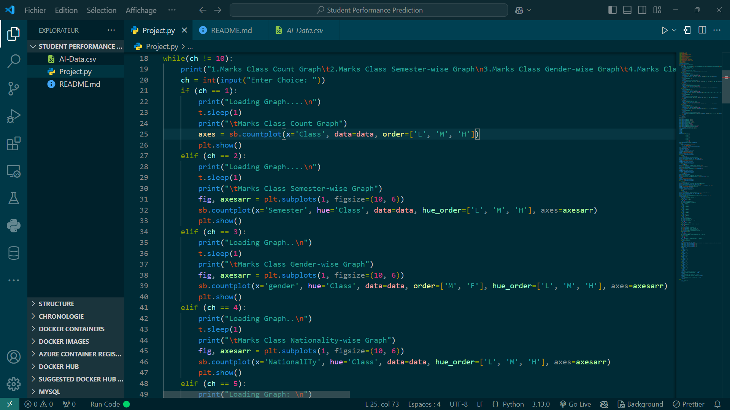Viewport: 730px width, 410px height.
Task: Select README.md in explorer tree
Action: [76, 84]
